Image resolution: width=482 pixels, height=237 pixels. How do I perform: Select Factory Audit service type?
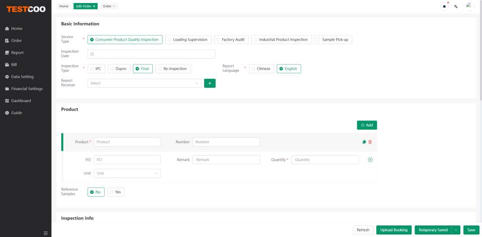coord(231,40)
